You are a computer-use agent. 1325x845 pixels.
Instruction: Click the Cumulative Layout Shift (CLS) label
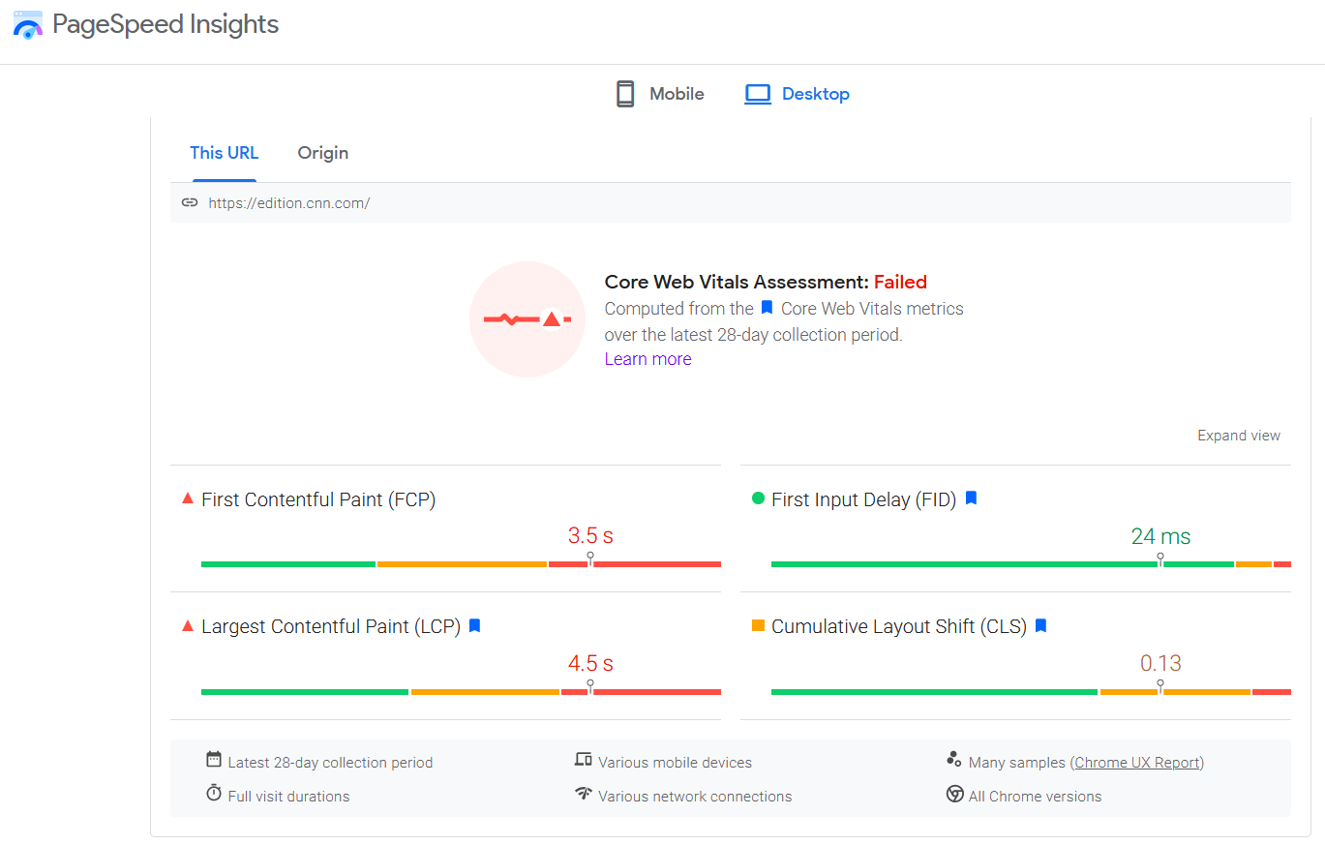click(899, 627)
